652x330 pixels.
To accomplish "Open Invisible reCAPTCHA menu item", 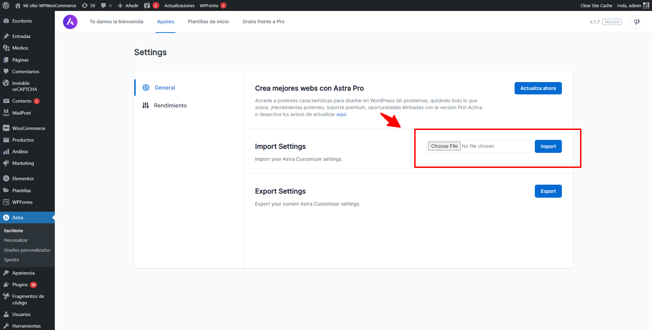I will 27,86.
